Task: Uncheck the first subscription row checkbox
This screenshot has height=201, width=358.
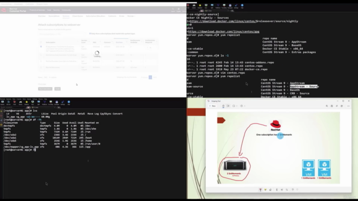Action: point(41,46)
